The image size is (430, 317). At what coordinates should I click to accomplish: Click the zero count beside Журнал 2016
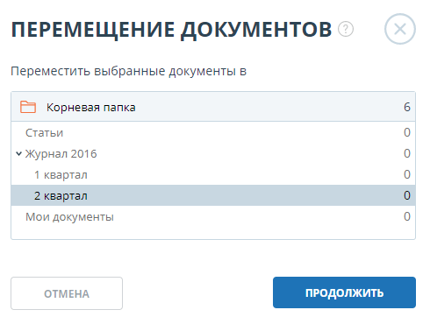point(407,153)
